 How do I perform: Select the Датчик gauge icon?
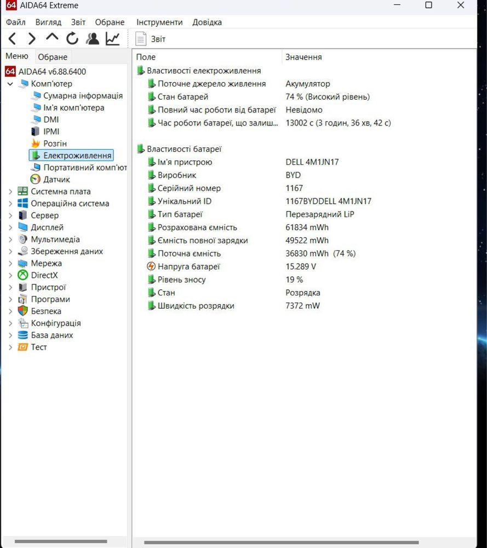[x=35, y=179]
